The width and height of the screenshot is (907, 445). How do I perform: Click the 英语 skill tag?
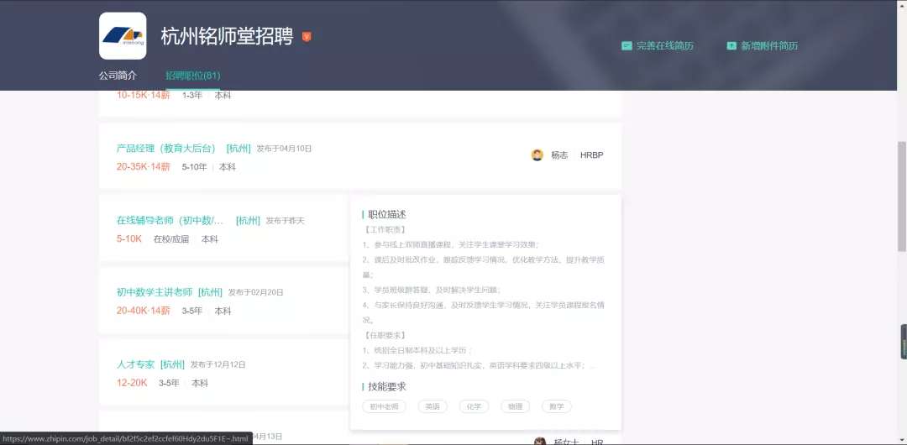[433, 406]
